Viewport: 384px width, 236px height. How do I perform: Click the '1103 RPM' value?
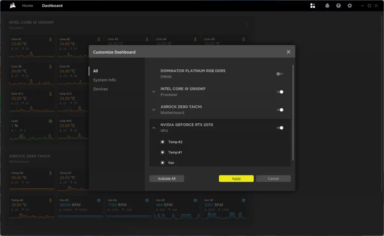117,205
